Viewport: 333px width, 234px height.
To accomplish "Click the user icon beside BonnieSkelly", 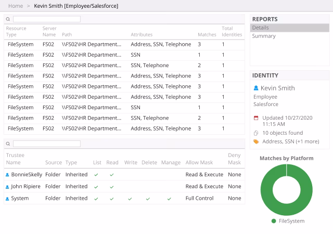I will coord(7,175).
